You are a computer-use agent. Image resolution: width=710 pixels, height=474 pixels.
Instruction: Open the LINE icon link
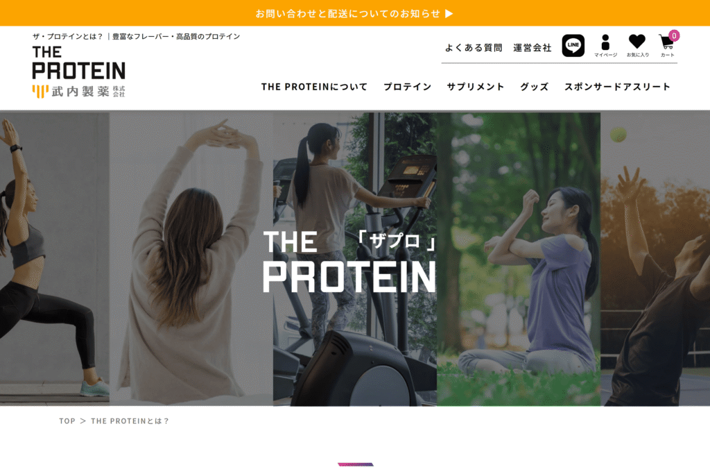click(x=573, y=45)
